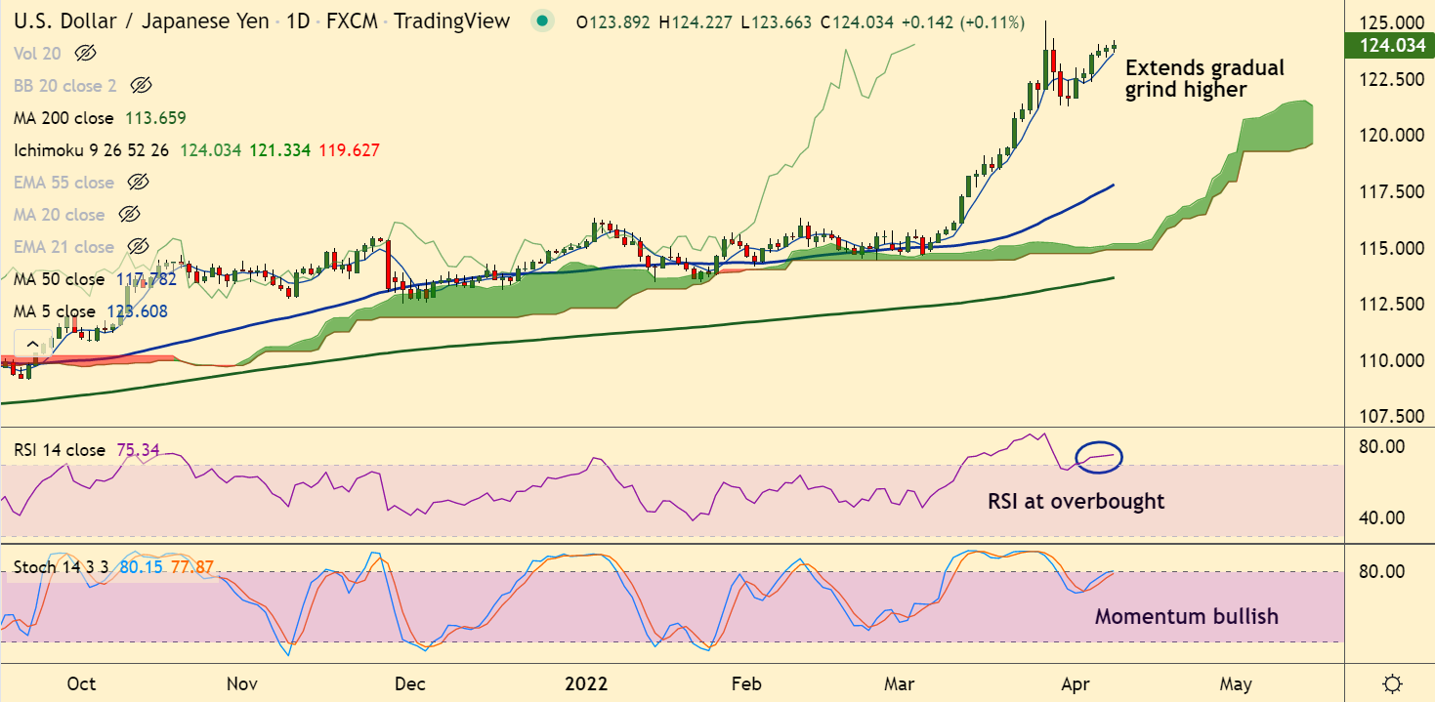The image size is (1435, 702).
Task: Click 115.000 on the price axis
Action: coord(1391,248)
